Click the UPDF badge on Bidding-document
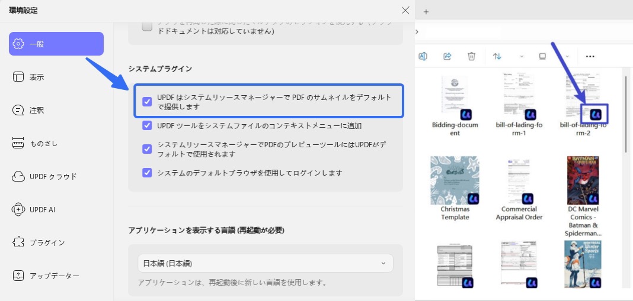Screen dimensions: 633x301 pos(466,115)
